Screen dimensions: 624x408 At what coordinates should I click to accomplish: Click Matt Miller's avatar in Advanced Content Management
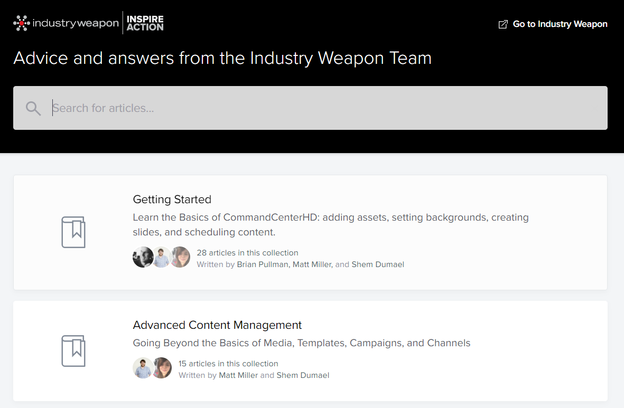coord(143,368)
